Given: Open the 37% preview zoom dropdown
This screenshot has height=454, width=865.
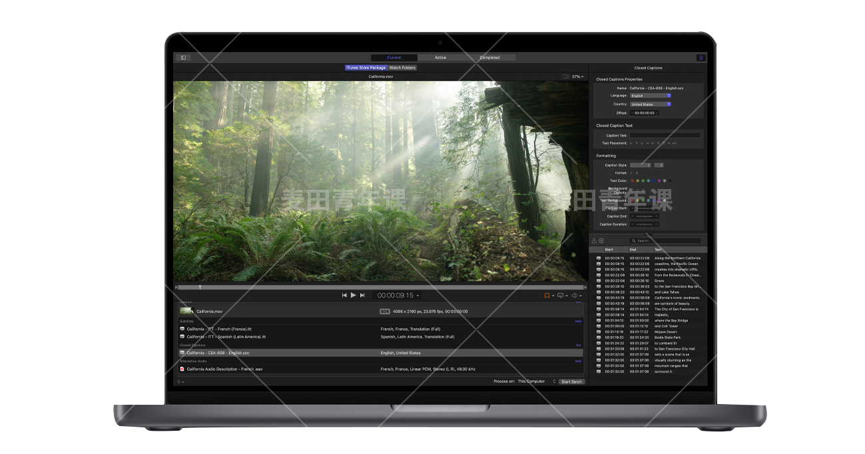Looking at the screenshot, I should point(577,77).
